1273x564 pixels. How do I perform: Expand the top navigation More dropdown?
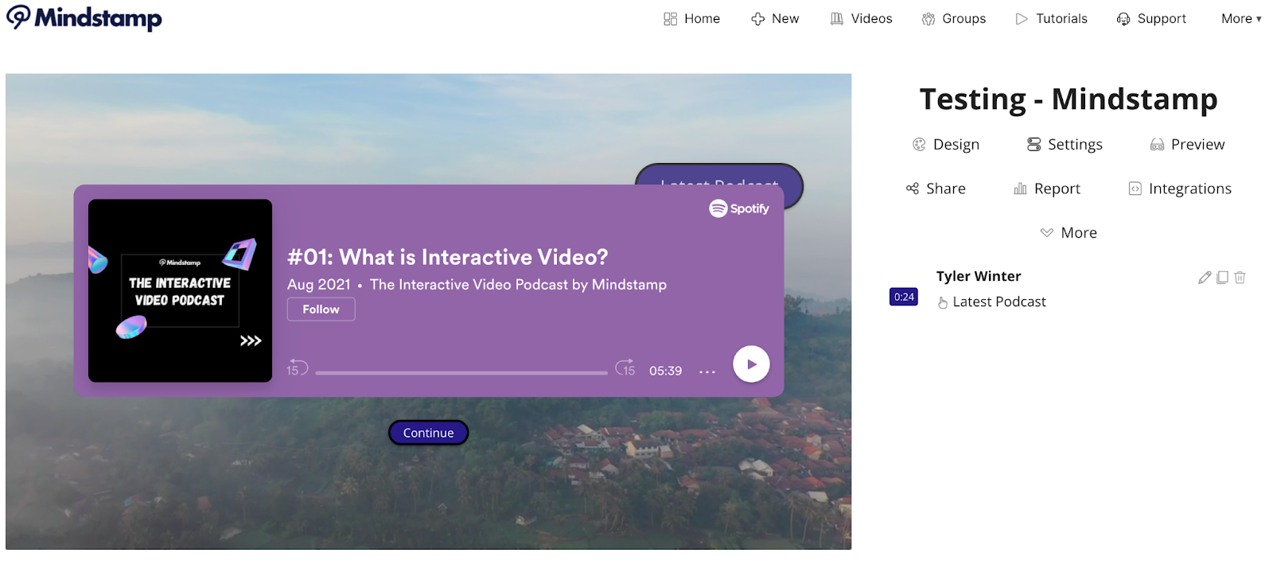(x=1241, y=18)
